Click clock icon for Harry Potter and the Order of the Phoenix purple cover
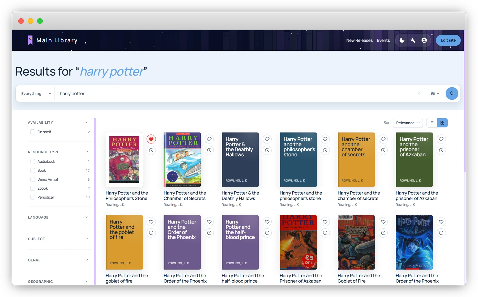The image size is (478, 297). click(209, 233)
